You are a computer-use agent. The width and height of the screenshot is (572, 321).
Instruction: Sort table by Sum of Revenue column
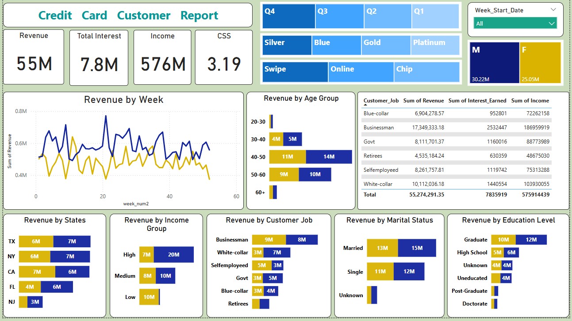pos(423,101)
